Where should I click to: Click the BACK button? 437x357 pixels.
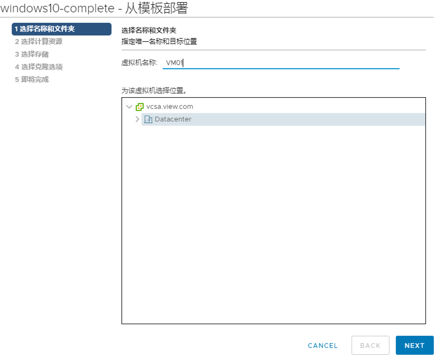[370, 346]
